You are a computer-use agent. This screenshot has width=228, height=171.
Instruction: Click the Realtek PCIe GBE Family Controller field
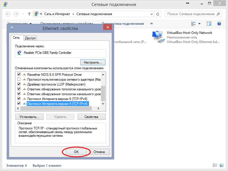[x=61, y=53]
